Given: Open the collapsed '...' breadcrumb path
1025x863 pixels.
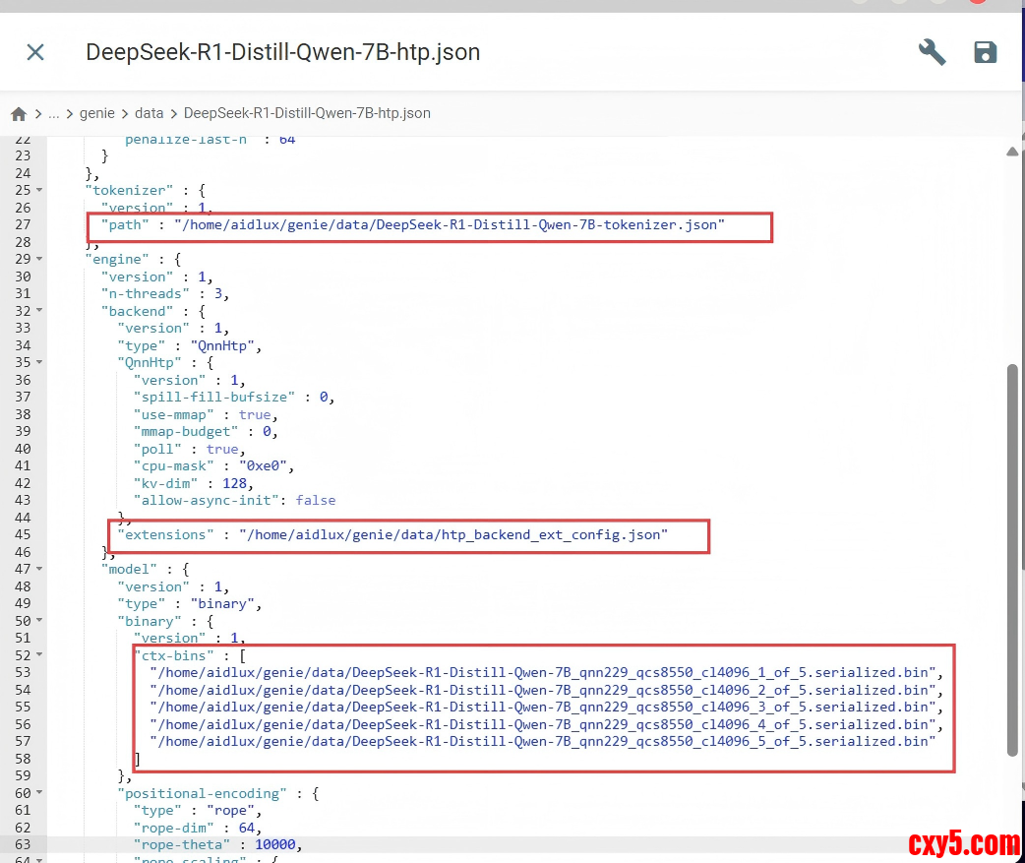Looking at the screenshot, I should pos(54,114).
